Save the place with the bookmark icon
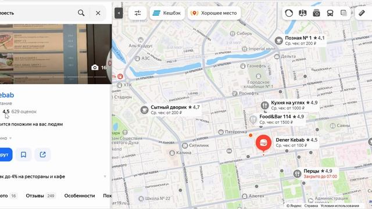372x209 pixels. 23,154
